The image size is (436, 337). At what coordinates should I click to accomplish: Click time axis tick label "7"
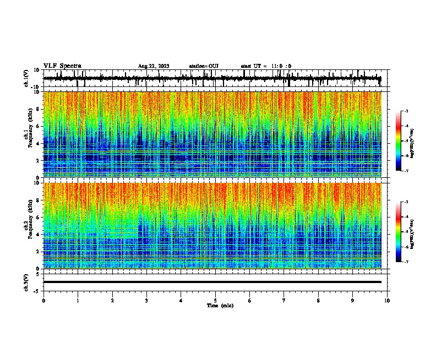click(284, 301)
